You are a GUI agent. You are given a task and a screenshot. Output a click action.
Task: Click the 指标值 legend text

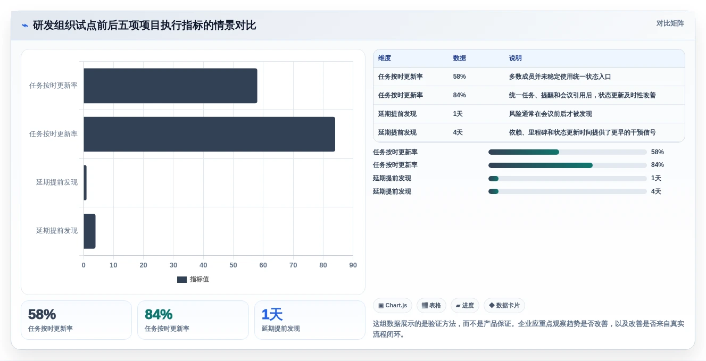coord(200,280)
